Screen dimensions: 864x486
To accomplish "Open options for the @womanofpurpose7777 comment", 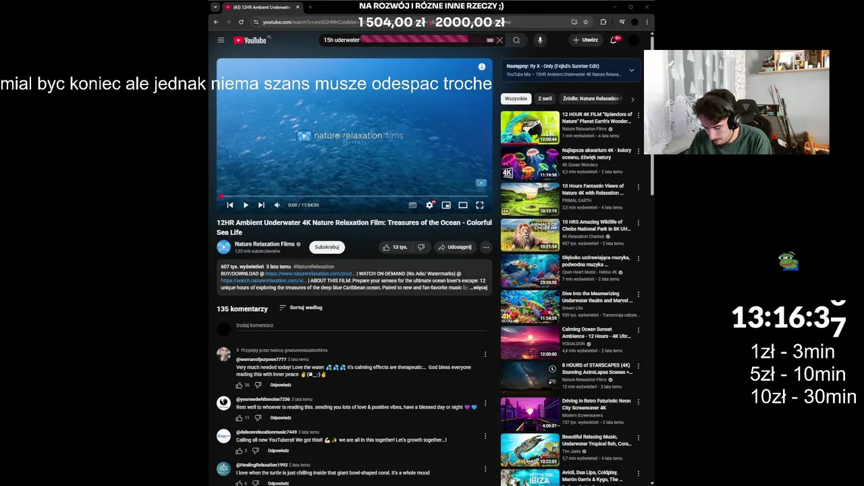I will 485,354.
